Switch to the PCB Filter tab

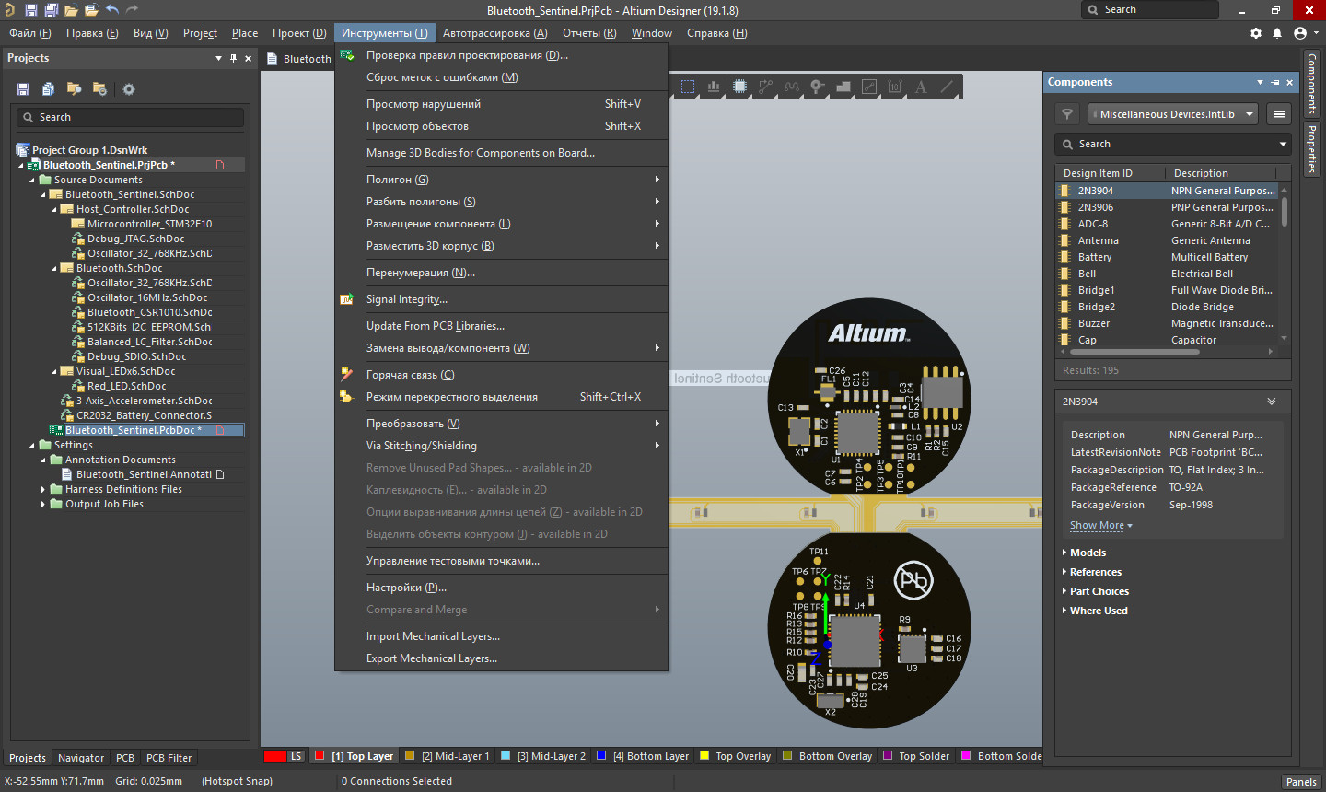169,758
